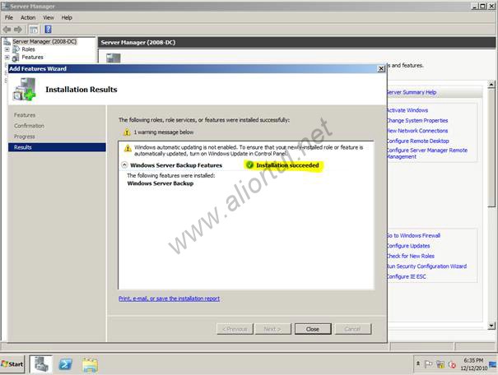Click the "1 warning message below" text
The image size is (498, 375).
(x=164, y=132)
